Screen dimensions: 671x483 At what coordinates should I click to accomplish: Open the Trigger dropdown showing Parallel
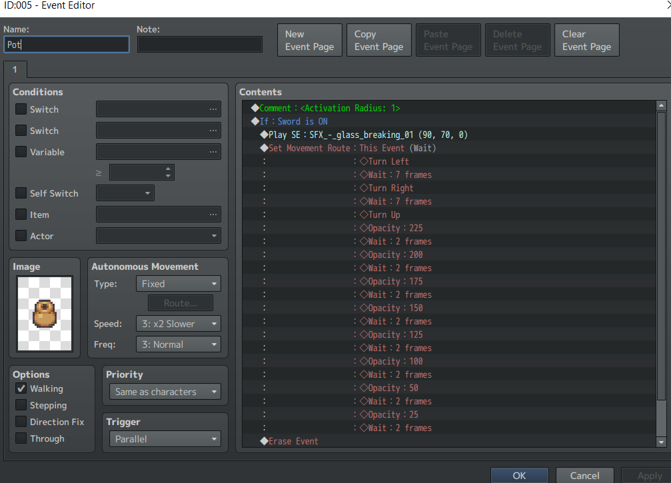(x=165, y=439)
